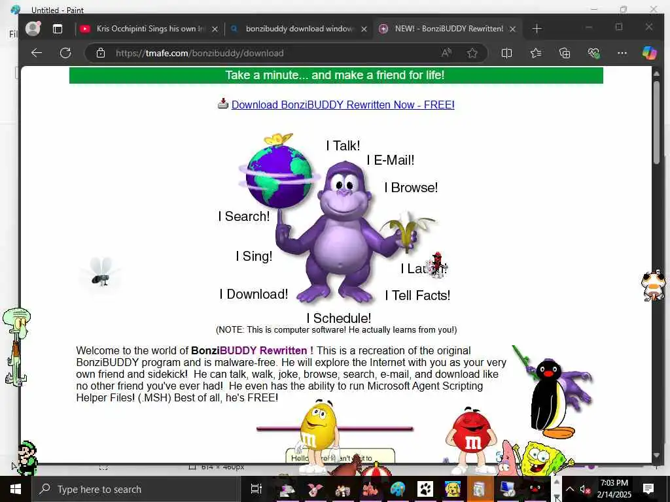Screen dimensions: 670x502
Task: Activate Read aloud icon in address bar
Action: pyautogui.click(x=446, y=53)
